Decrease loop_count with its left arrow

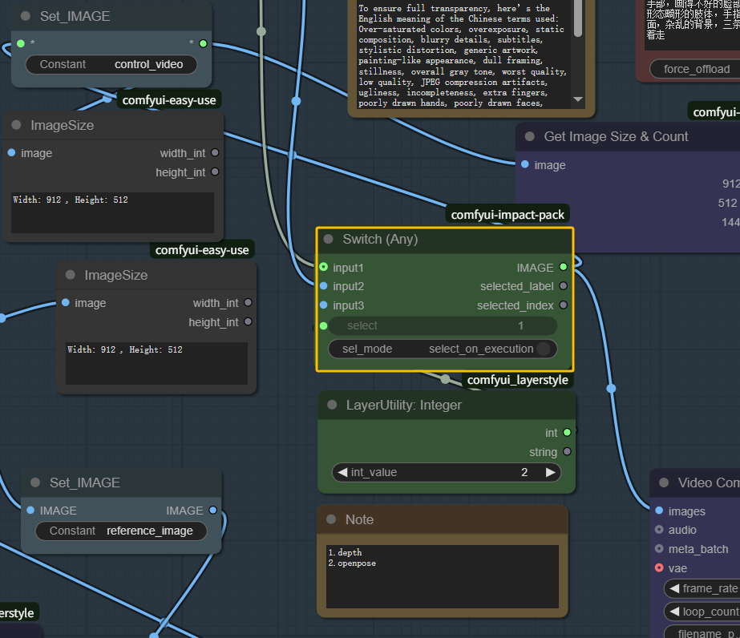[675, 612]
